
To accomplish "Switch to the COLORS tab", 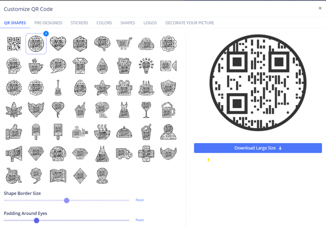I will (104, 23).
